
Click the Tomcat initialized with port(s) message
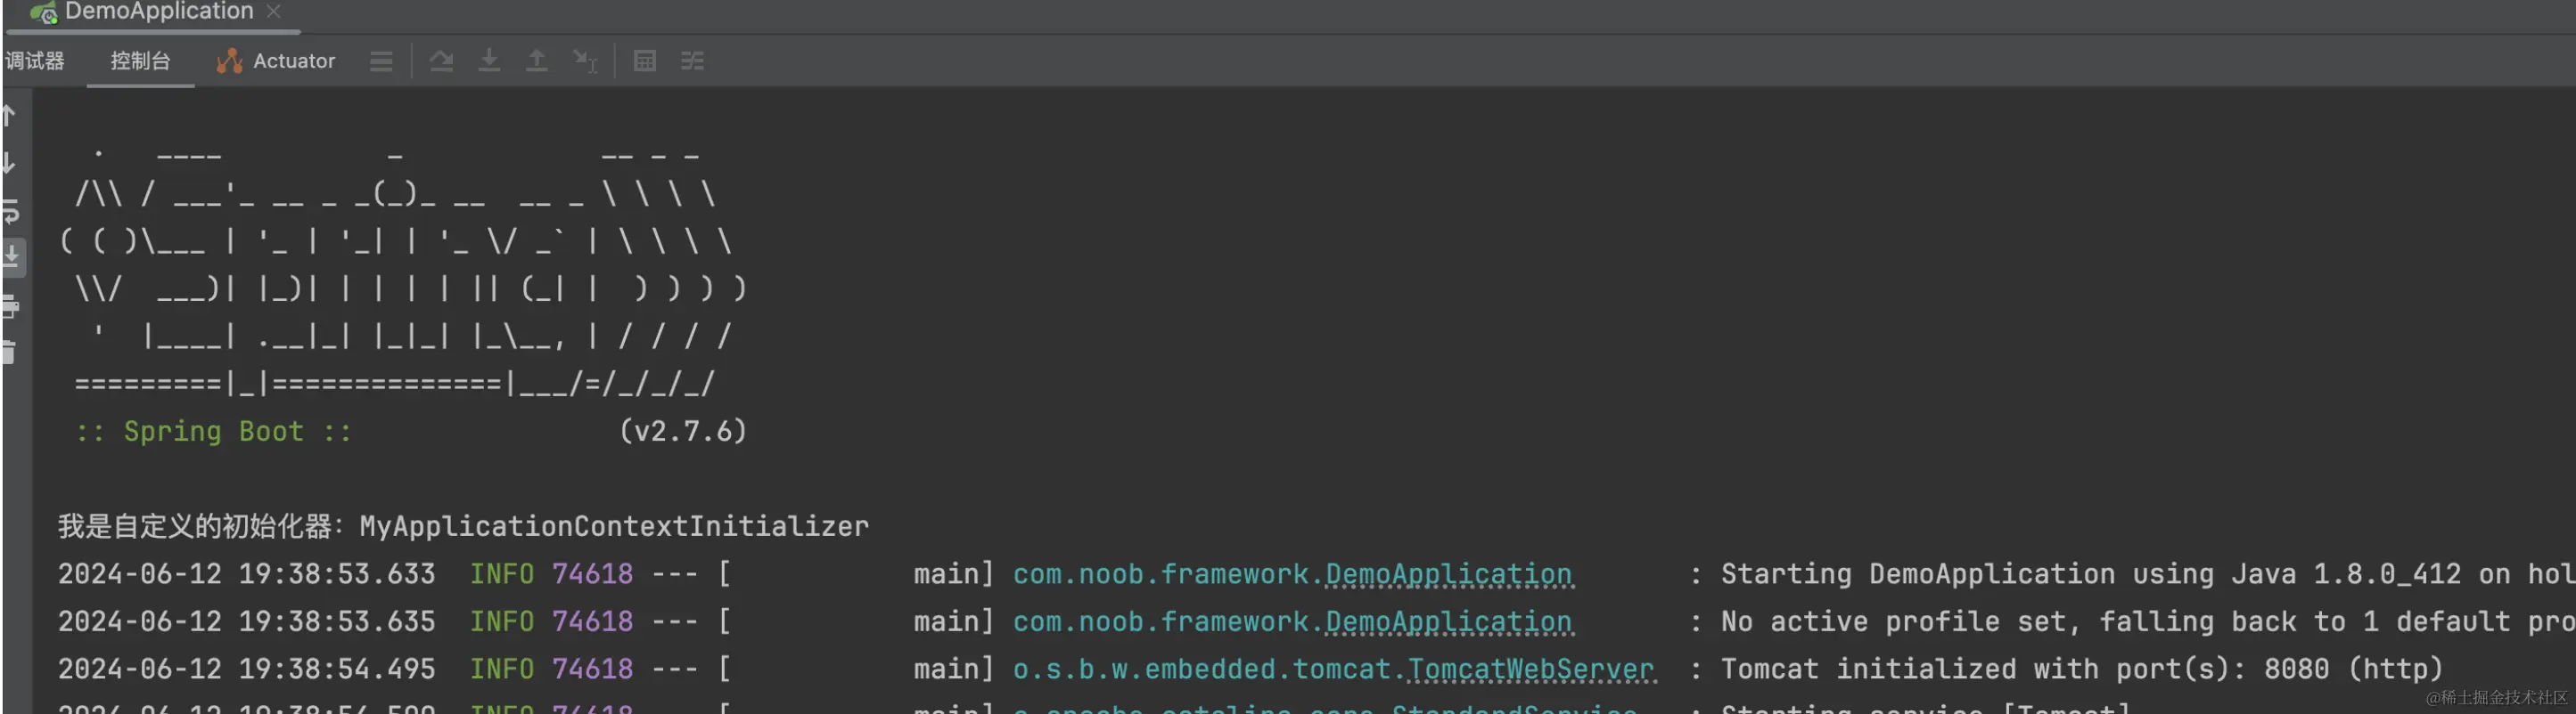[x=2081, y=669]
